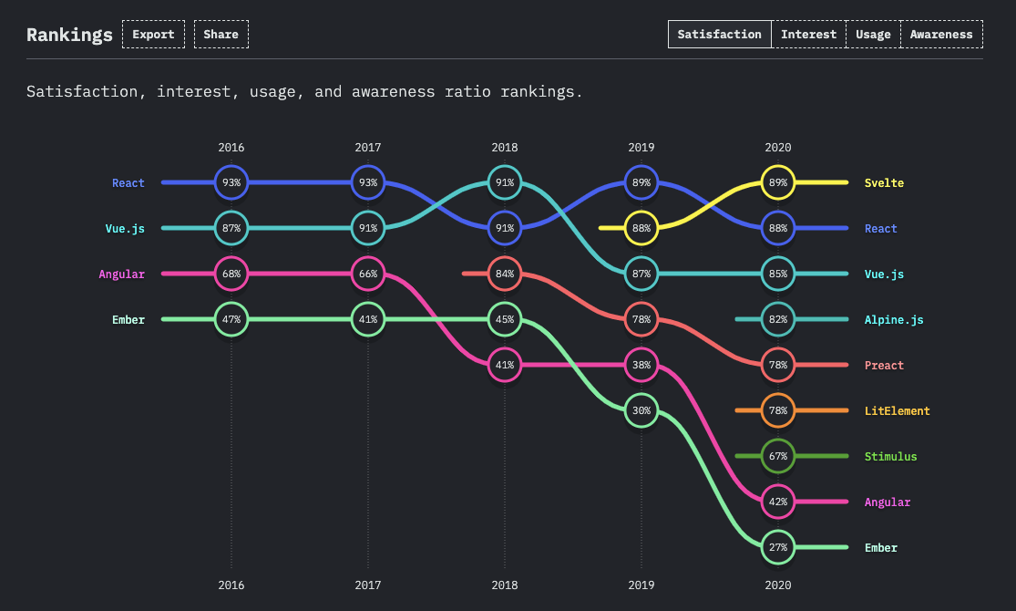Select the Alpine.js label
1016x611 pixels.
(893, 319)
